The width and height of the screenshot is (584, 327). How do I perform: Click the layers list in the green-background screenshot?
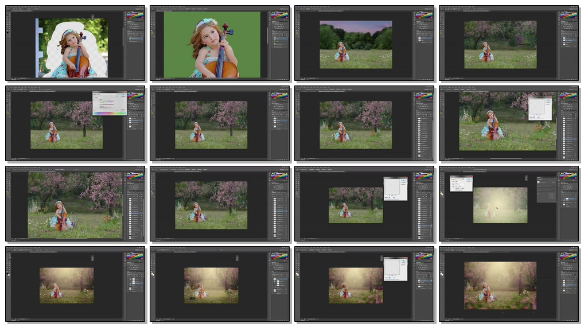point(279,42)
